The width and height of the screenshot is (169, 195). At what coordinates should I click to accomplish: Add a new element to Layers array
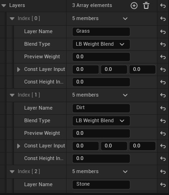(x=134, y=6)
